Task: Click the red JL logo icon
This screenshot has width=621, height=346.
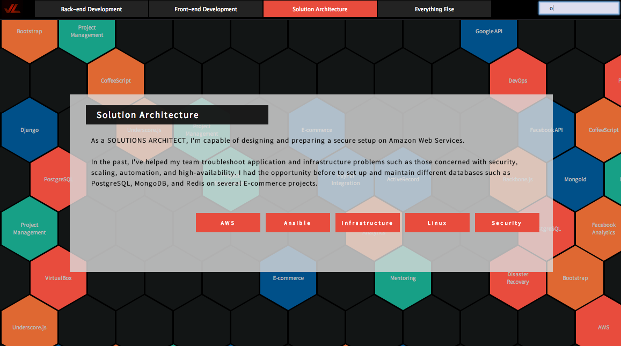Action: 12,8
